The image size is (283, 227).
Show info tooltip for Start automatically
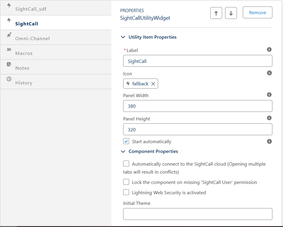point(269,141)
